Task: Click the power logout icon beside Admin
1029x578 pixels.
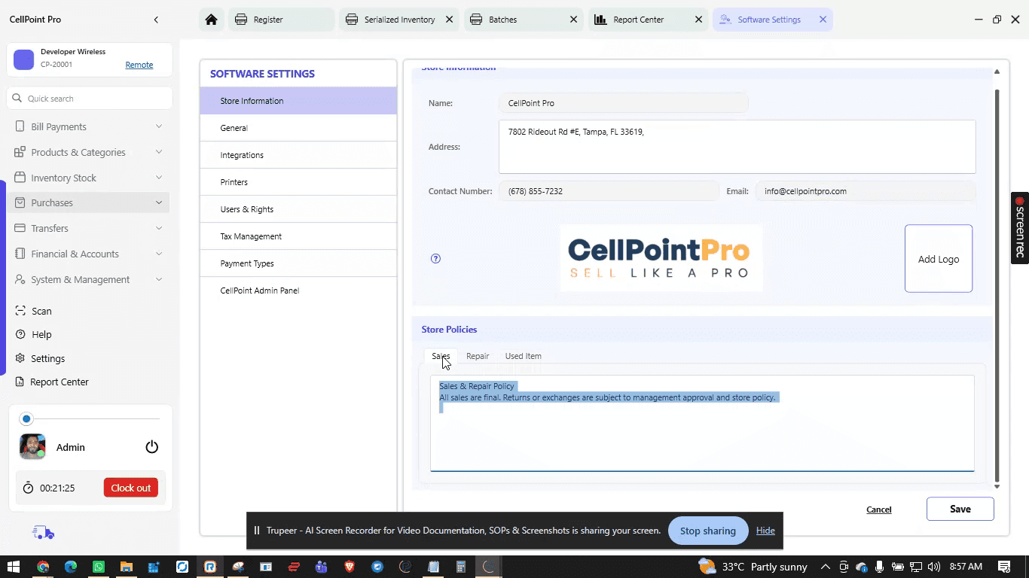Action: point(152,447)
